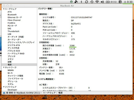Click full charge capacity value 4432
The width and height of the screenshot is (134, 100).
point(72,55)
